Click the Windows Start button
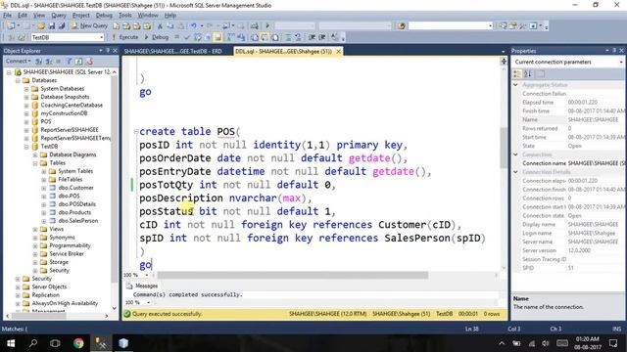This screenshot has width=627, height=352. [11, 343]
